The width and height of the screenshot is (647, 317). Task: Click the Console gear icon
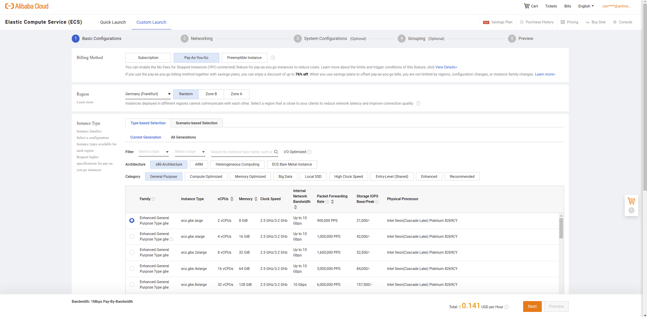[615, 22]
